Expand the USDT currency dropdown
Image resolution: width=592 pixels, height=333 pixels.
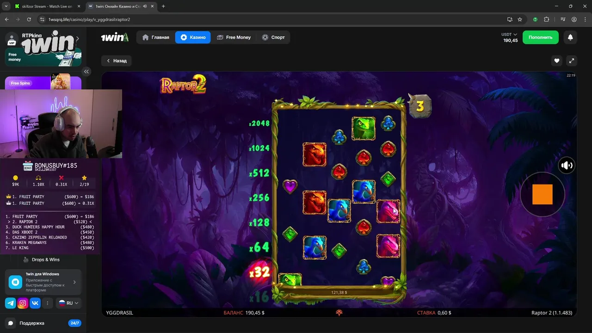point(509,35)
